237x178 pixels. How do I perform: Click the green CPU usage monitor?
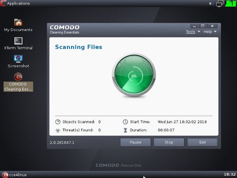tap(230, 3)
